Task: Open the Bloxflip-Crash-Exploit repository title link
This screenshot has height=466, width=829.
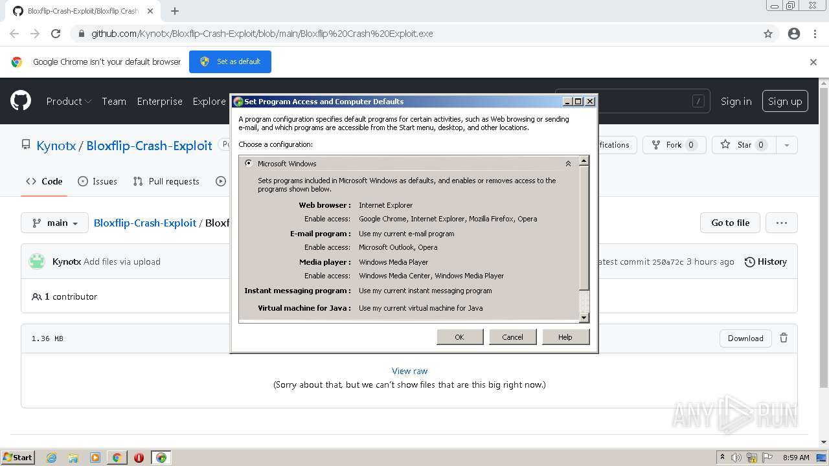Action: tap(150, 146)
